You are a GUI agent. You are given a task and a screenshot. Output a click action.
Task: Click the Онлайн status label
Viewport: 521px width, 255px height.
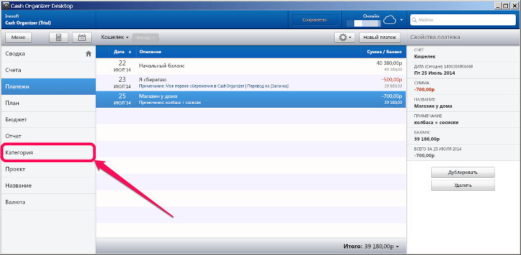[x=371, y=16]
